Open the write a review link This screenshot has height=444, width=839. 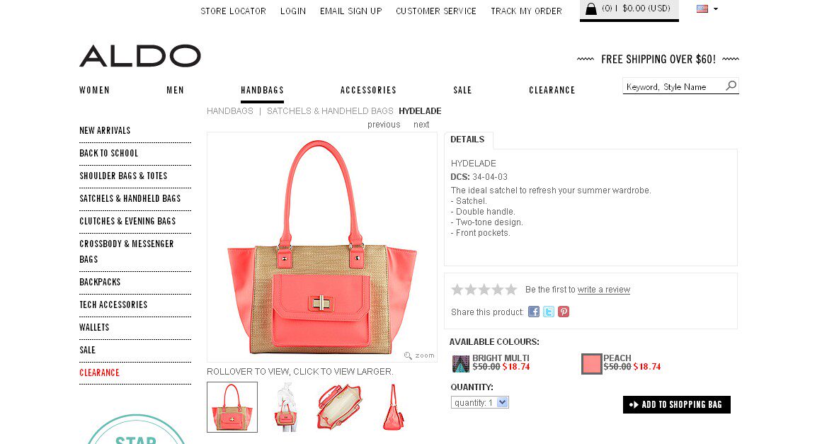click(x=603, y=290)
